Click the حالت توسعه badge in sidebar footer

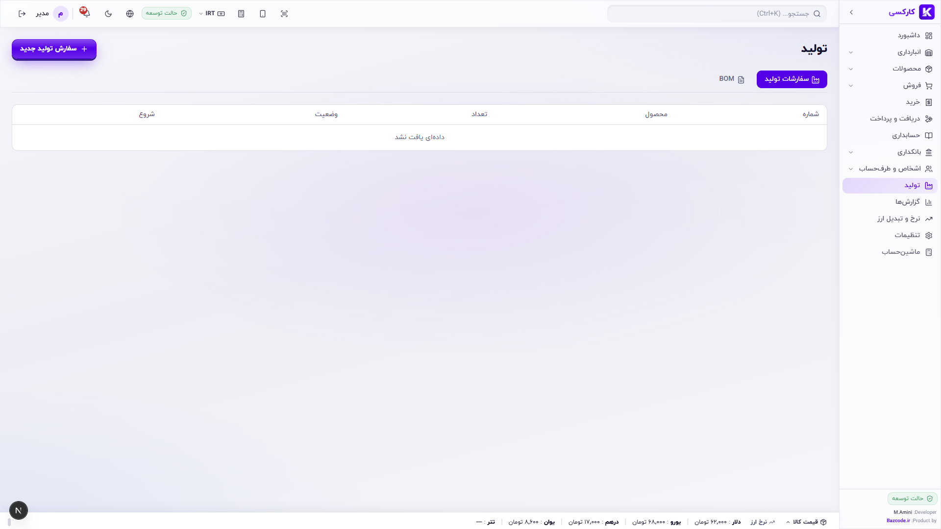pyautogui.click(x=912, y=499)
